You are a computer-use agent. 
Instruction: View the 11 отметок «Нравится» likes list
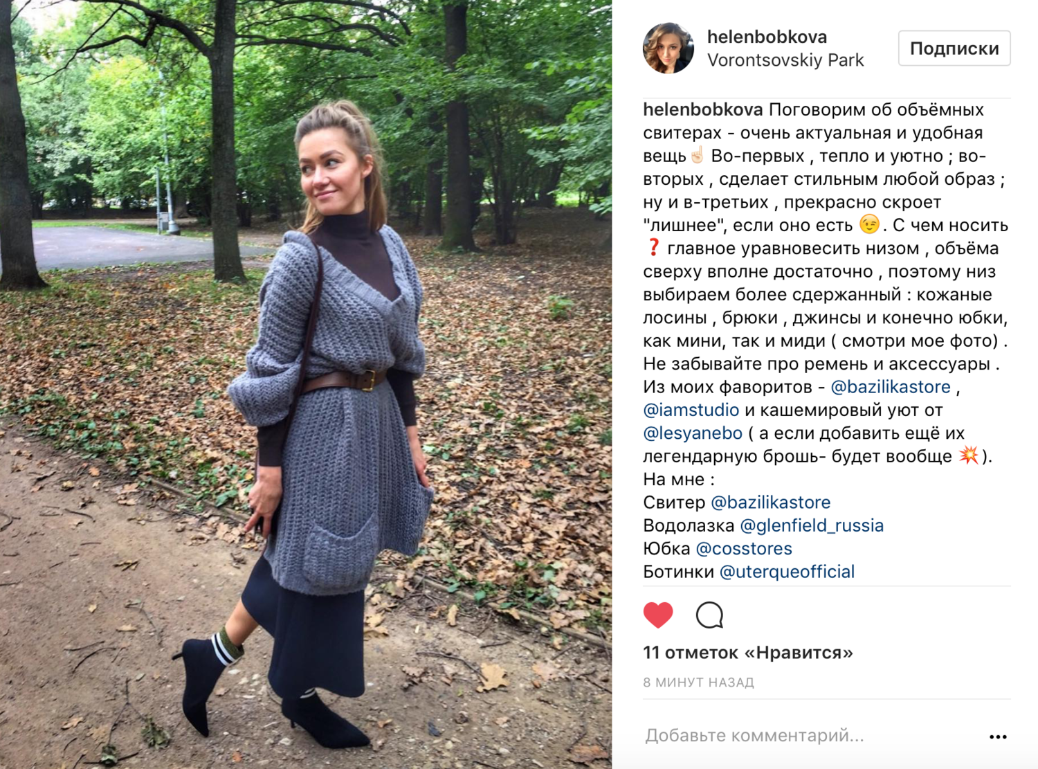pos(748,653)
